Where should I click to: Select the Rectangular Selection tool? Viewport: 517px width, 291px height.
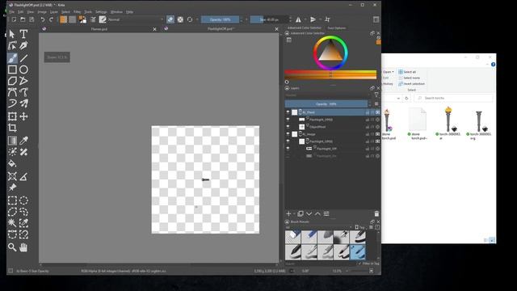12,200
